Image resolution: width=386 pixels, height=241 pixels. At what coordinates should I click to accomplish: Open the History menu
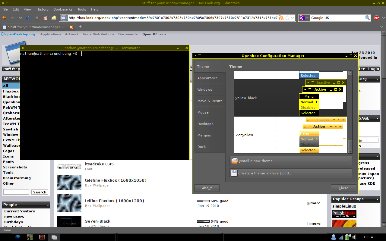tap(42, 9)
